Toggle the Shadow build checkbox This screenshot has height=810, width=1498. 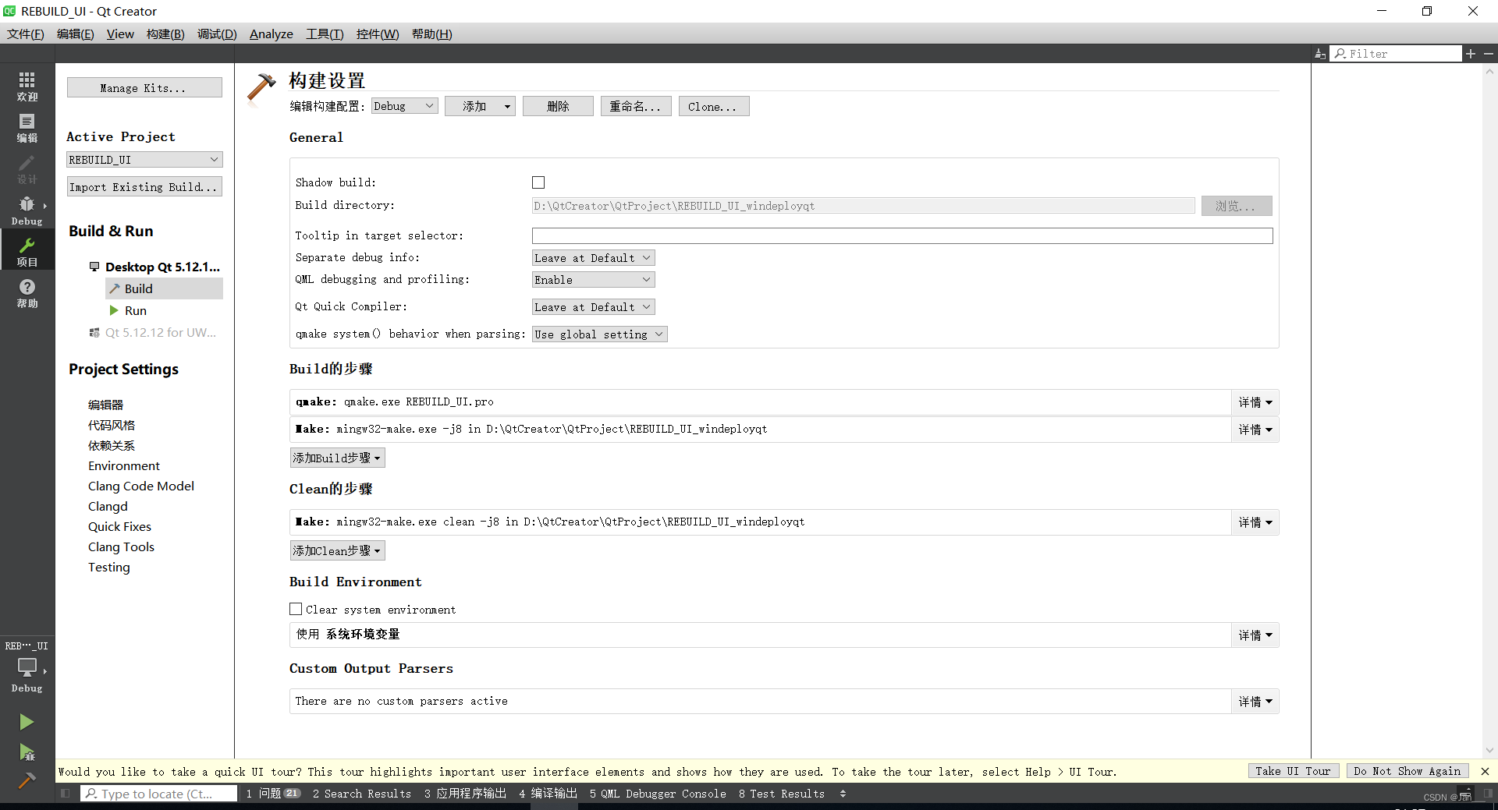pos(538,182)
